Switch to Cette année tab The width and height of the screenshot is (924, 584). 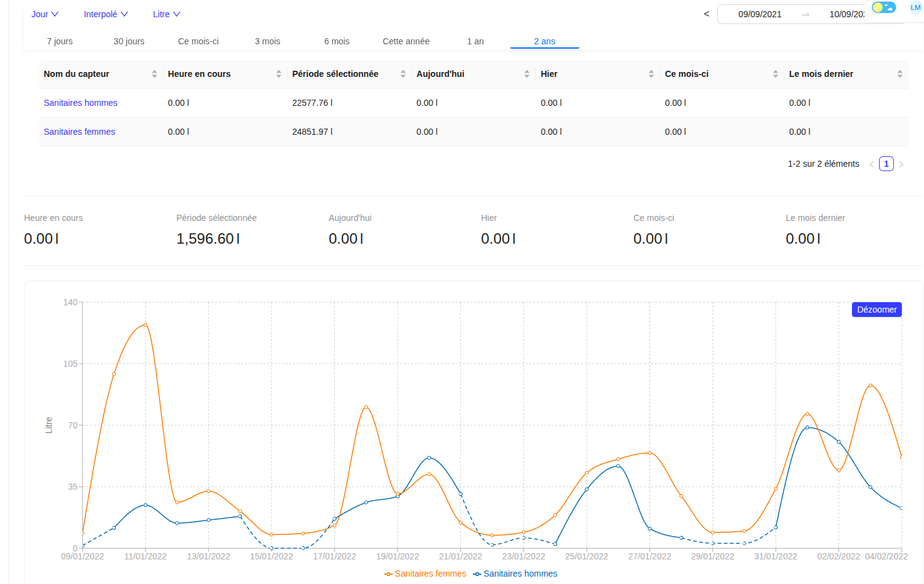tap(406, 41)
